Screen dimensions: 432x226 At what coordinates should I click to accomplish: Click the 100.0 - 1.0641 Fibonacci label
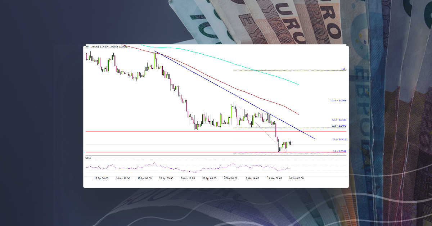pyautogui.click(x=338, y=101)
